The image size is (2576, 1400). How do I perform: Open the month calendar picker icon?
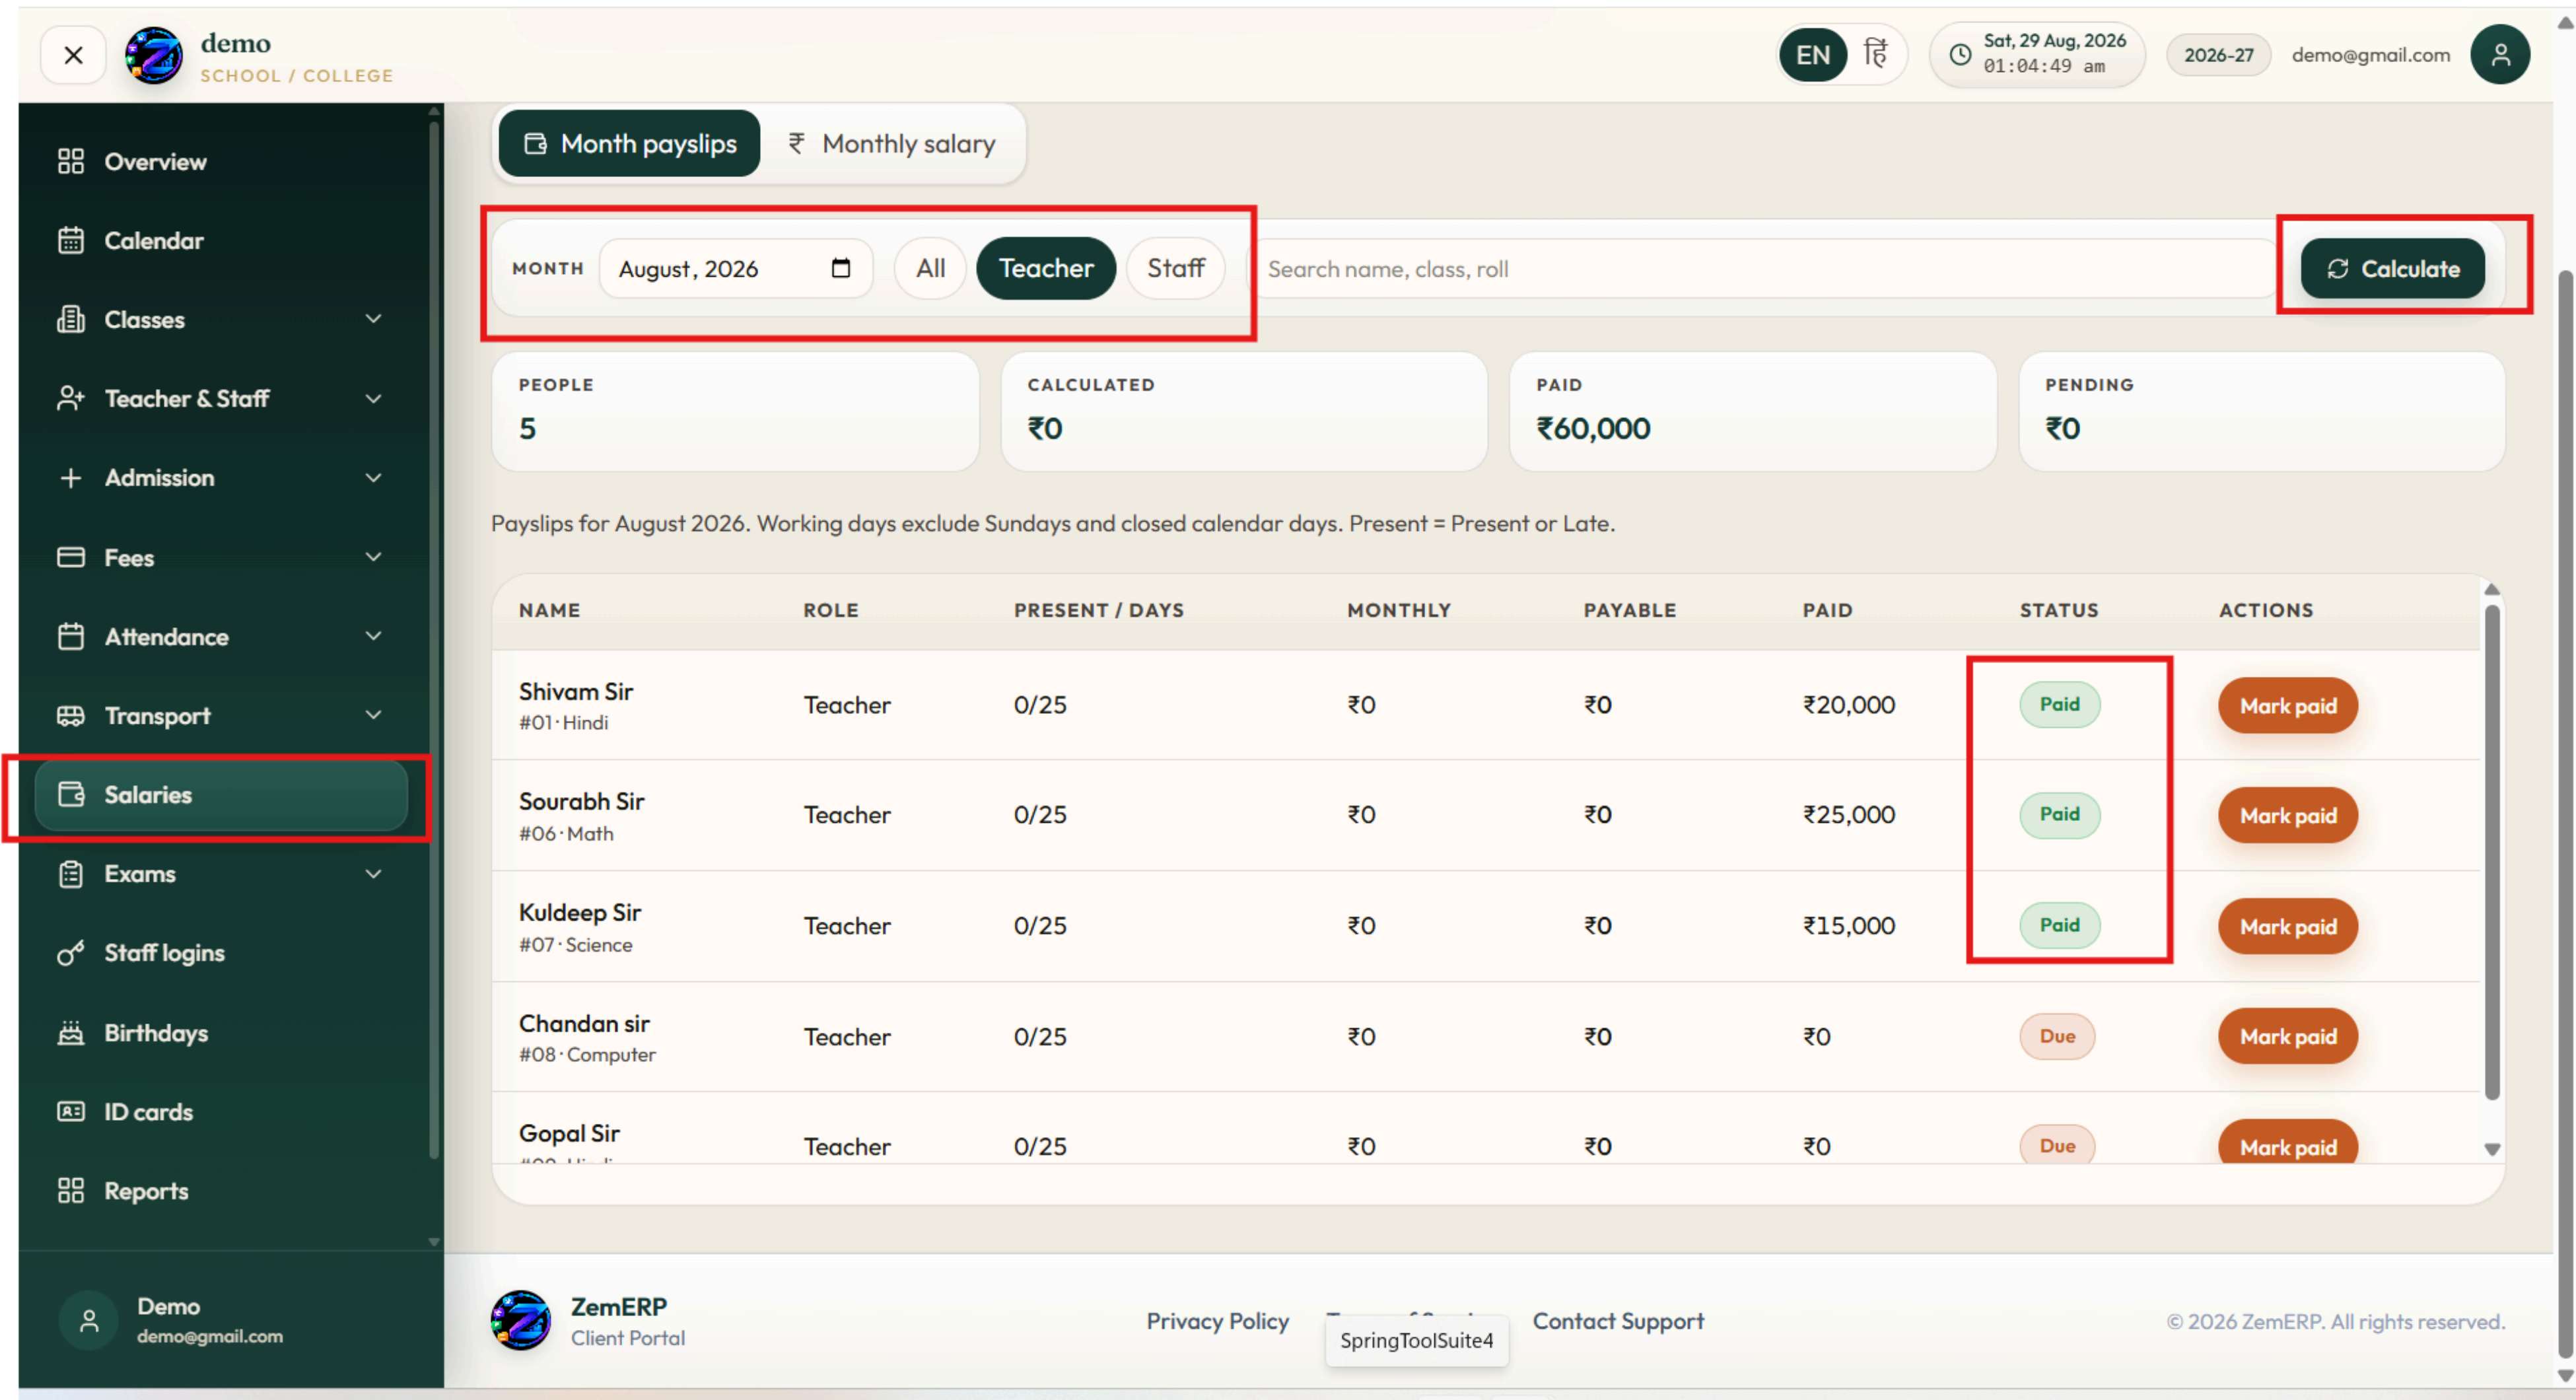(x=840, y=268)
